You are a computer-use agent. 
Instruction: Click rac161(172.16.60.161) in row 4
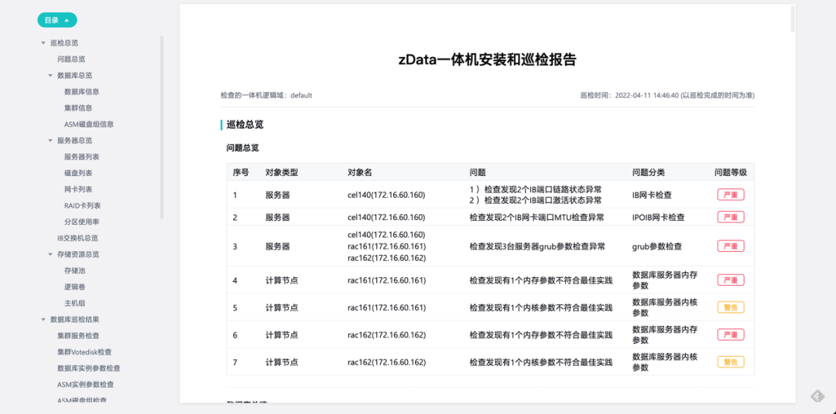(386, 280)
